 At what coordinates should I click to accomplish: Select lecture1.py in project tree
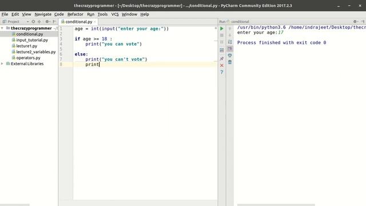pyautogui.click(x=27, y=46)
